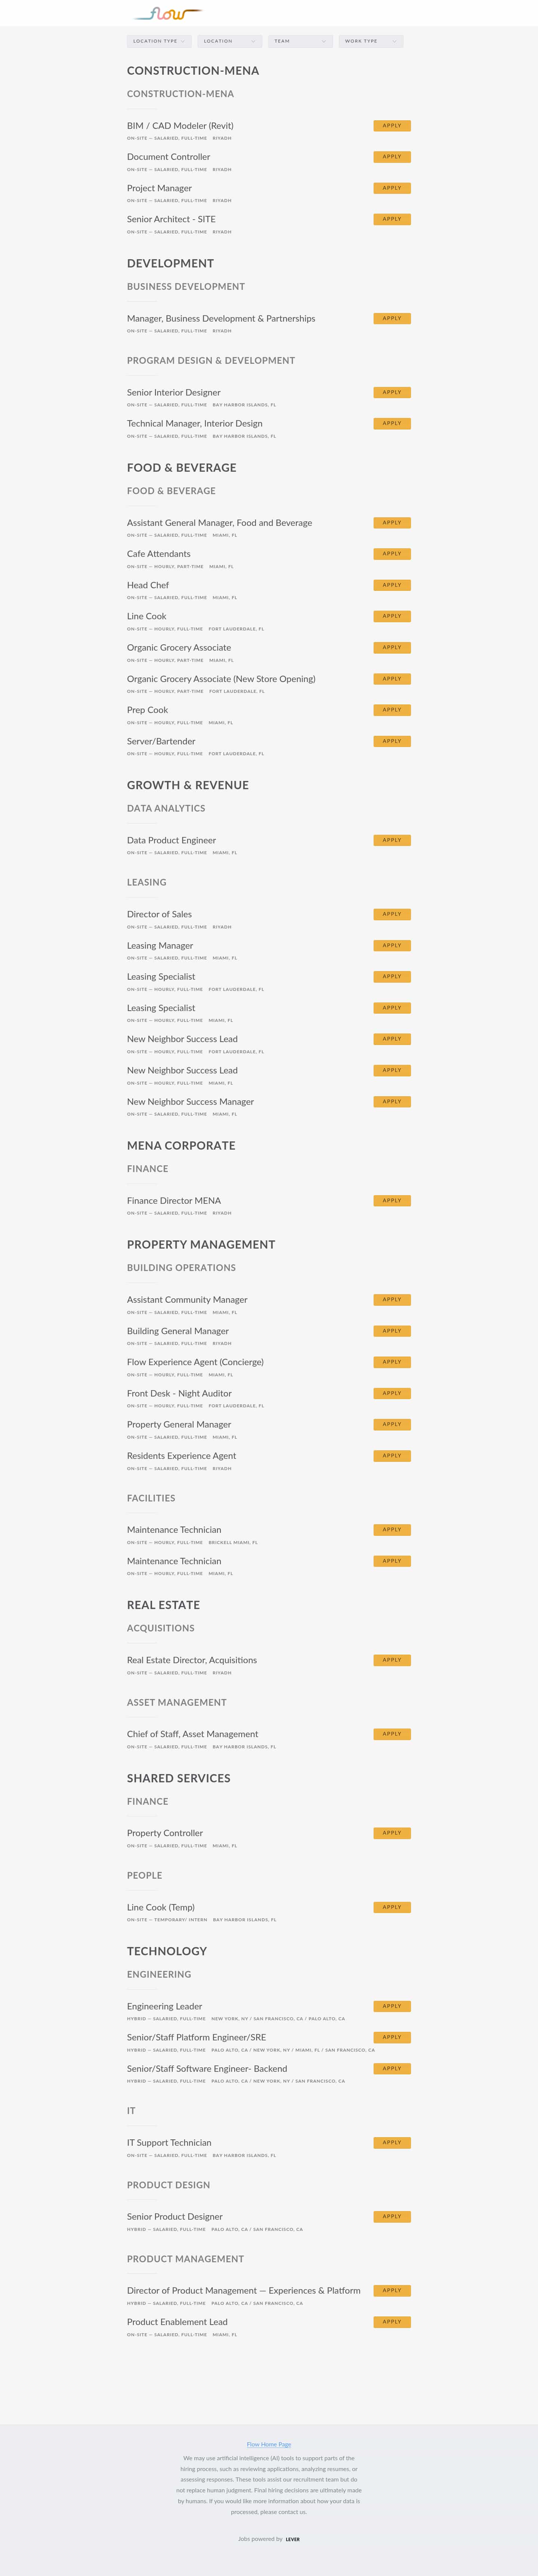Open the Senior Architect - SITE job listing
538x2576 pixels.
coord(171,219)
